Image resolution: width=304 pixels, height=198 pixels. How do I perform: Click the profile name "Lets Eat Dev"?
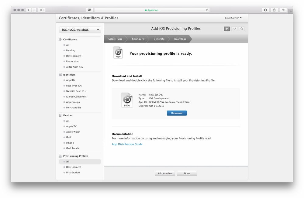156,95
